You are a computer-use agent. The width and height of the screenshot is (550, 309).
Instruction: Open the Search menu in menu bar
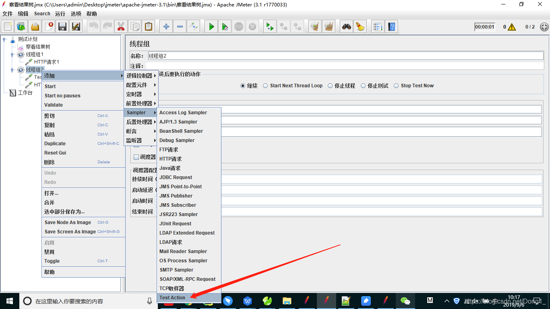pyautogui.click(x=42, y=14)
